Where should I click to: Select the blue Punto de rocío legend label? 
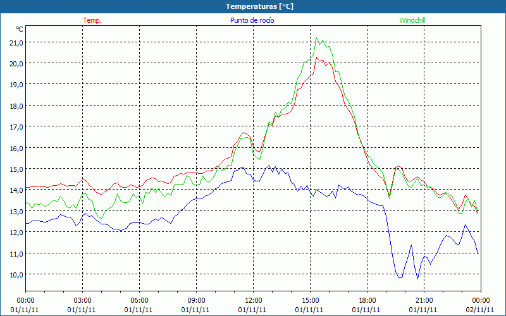pyautogui.click(x=252, y=20)
